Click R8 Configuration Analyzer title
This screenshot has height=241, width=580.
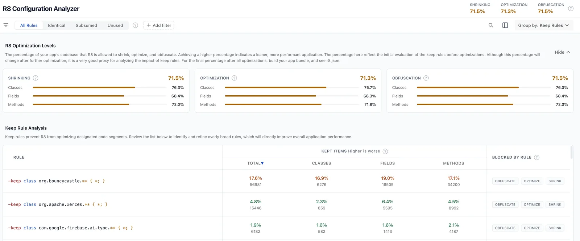click(41, 9)
